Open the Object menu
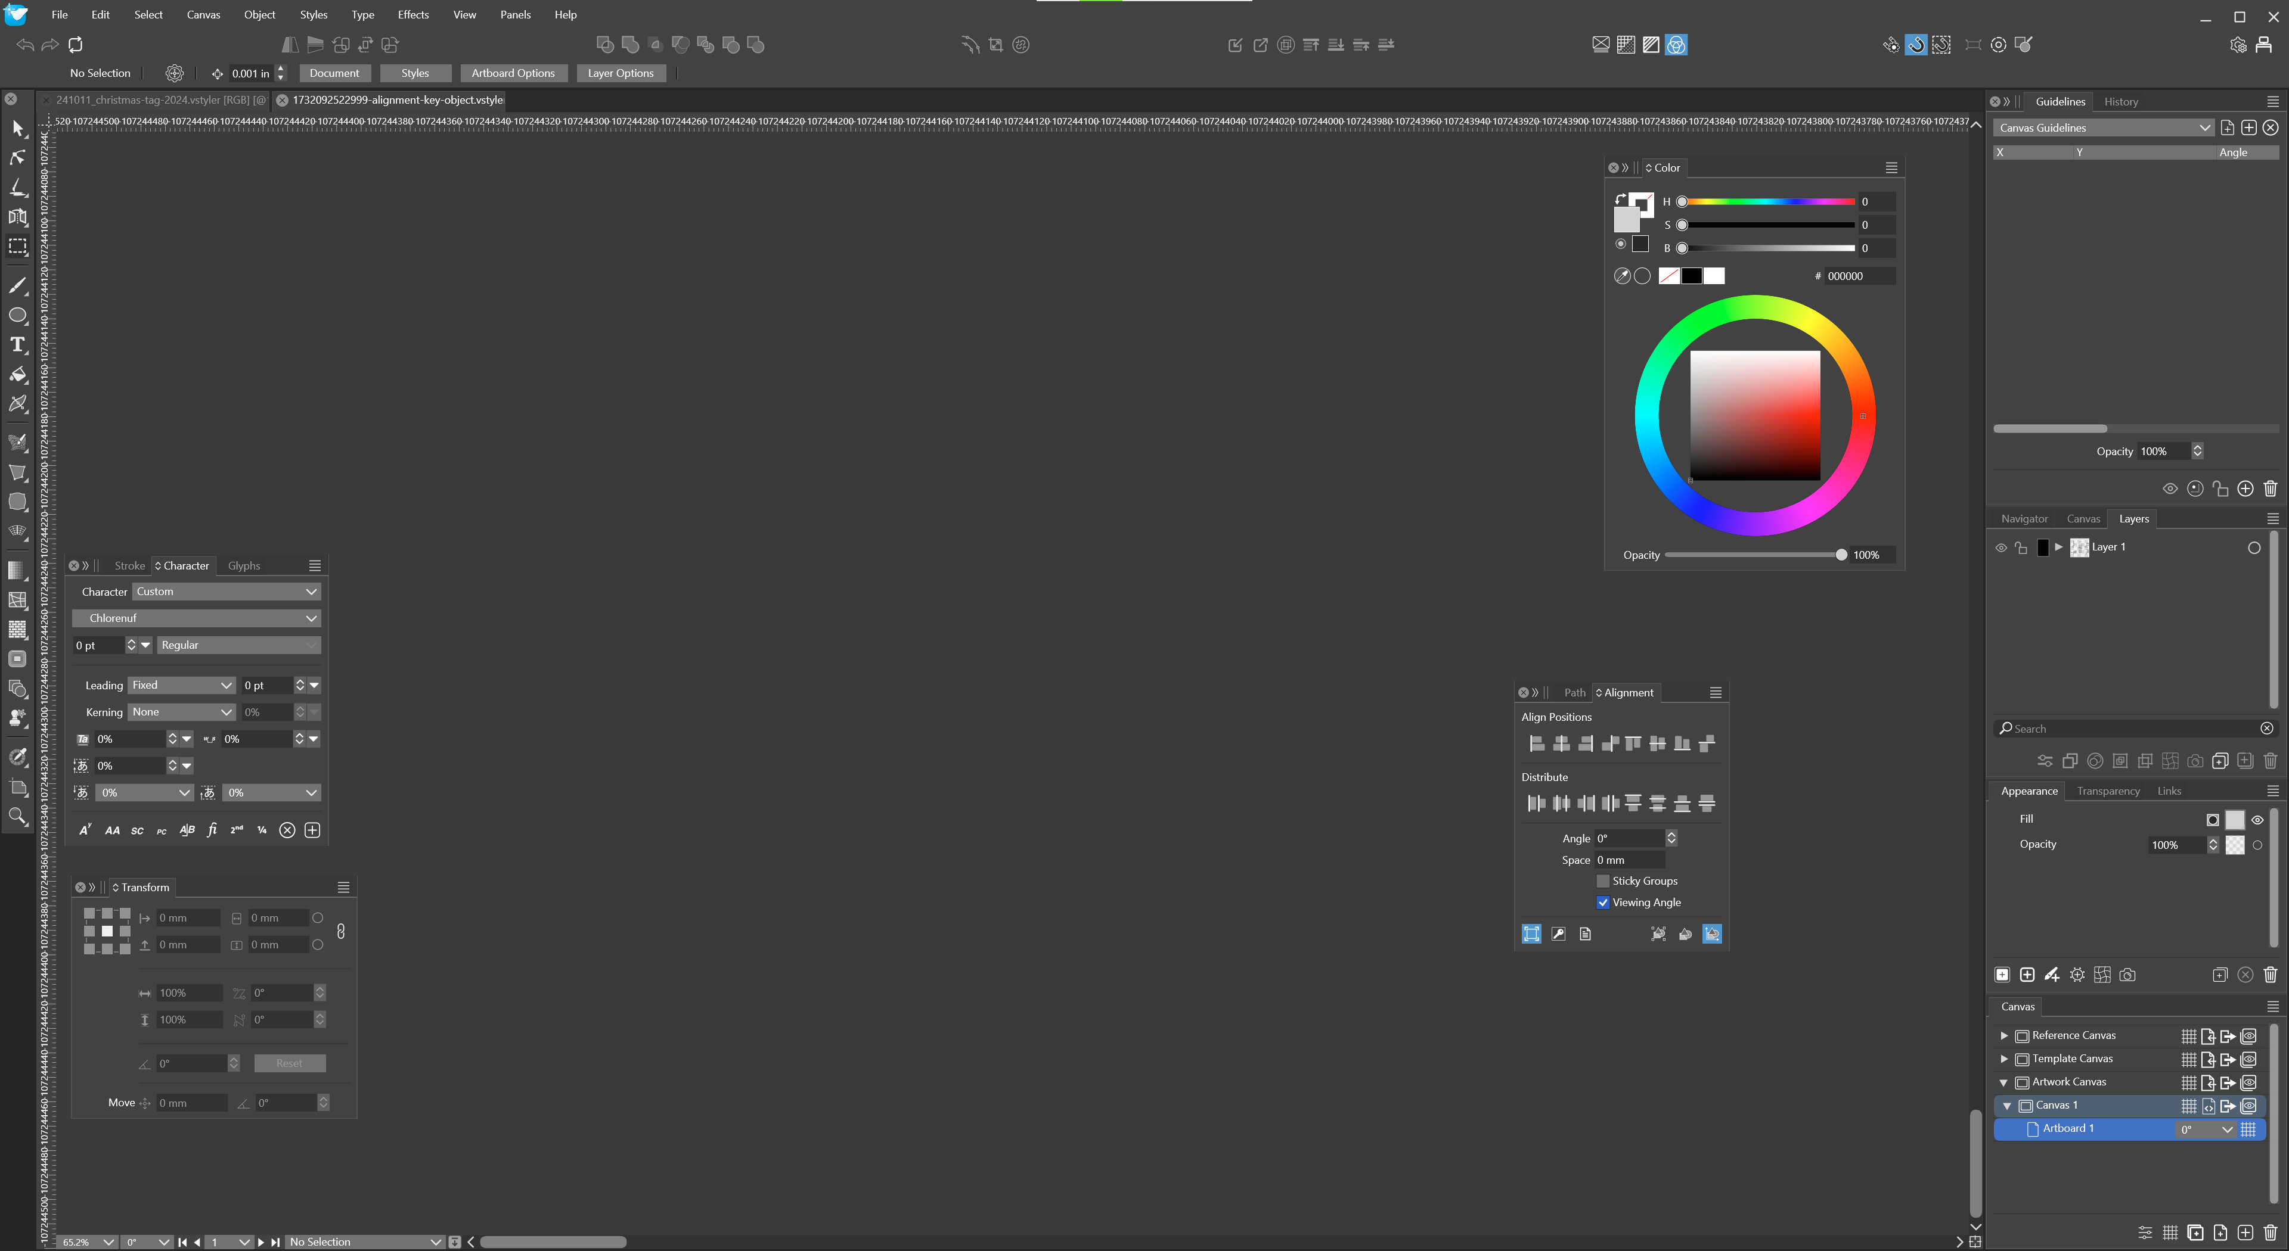 click(x=259, y=14)
